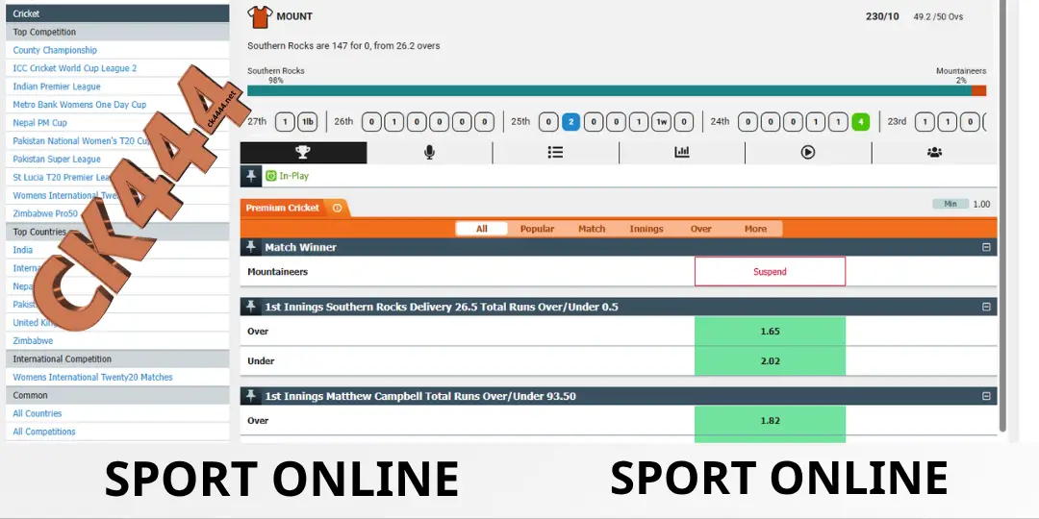The height and width of the screenshot is (519, 1039).
Task: Open the All Countries link
Action: click(38, 413)
